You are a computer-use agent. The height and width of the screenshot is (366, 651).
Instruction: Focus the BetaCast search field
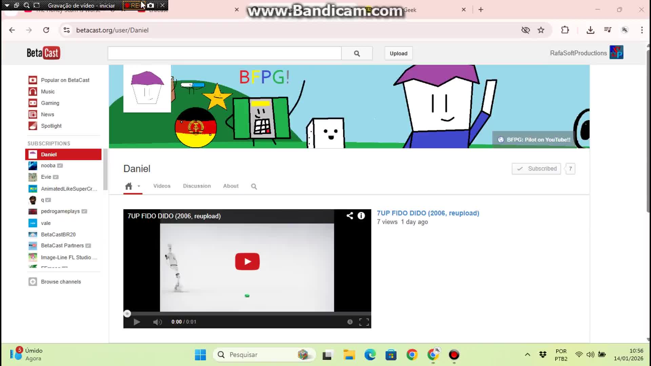[224, 54]
